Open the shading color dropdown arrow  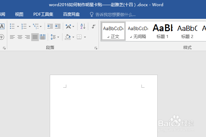coord(73,37)
